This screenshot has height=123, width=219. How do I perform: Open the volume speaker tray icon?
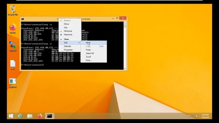point(197,116)
